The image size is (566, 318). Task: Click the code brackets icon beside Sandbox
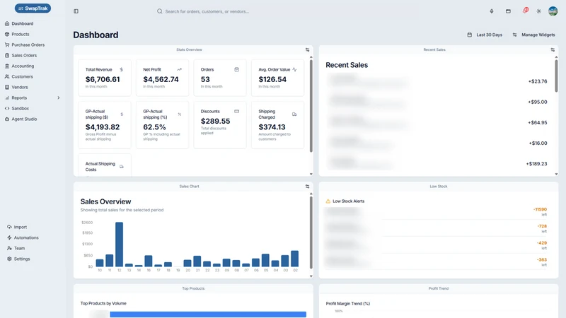tap(7, 108)
